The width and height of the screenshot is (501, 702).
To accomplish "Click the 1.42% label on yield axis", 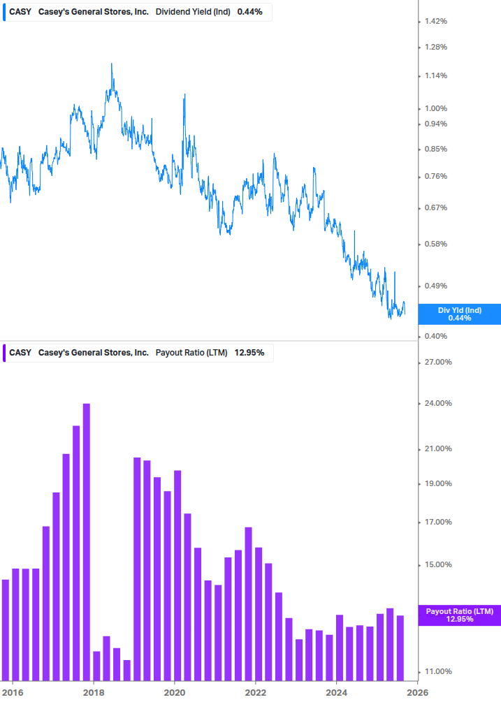I will [436, 22].
